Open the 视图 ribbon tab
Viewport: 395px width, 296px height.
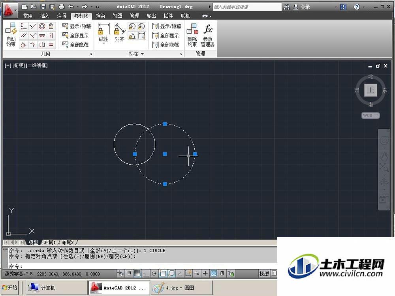(x=117, y=16)
